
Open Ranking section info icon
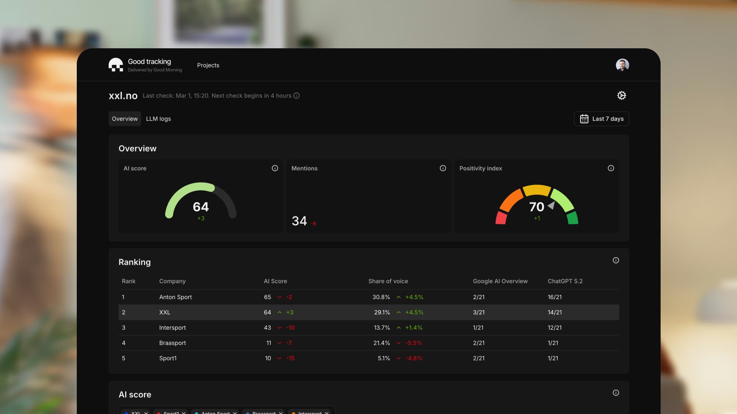[x=616, y=260]
